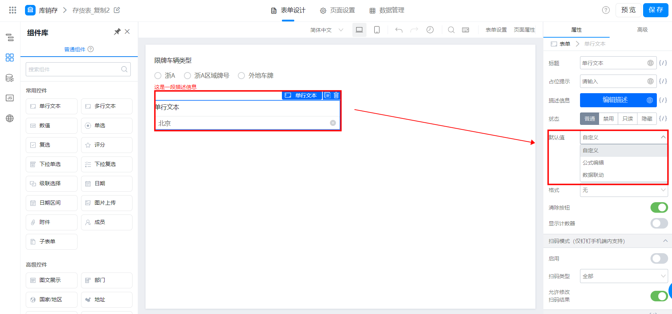Open the outline tree sidebar icon
Viewport: 672px width, 314px height.
(10, 37)
